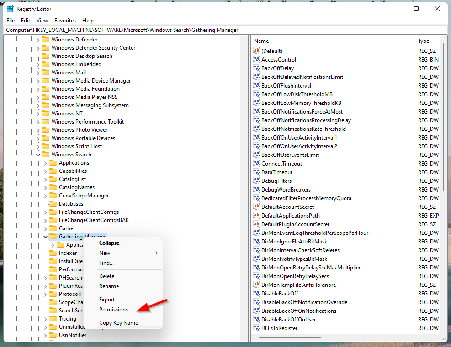This screenshot has width=451, height=347.
Task: Select the DisableBackOffOnUser value name
Action: click(288, 320)
